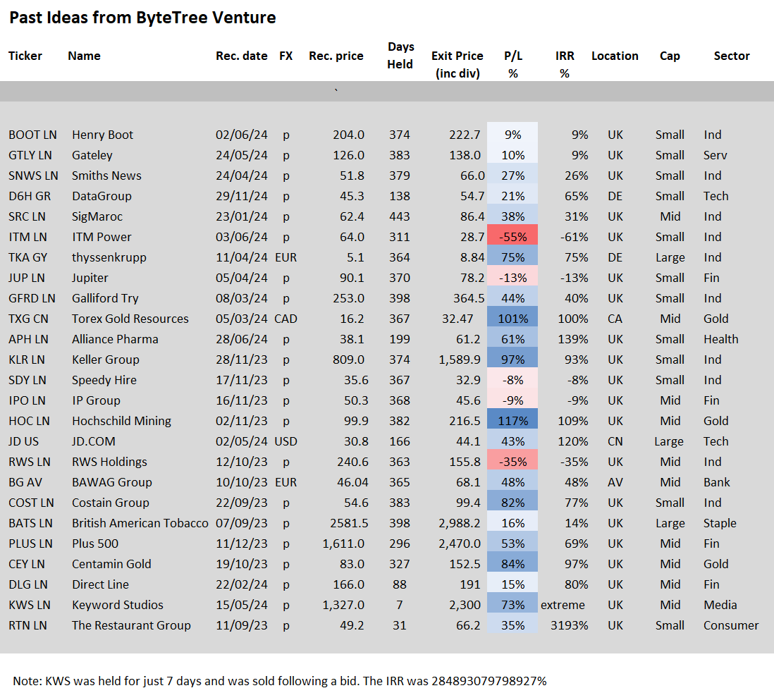This screenshot has width=774, height=700.
Task: Select the Rec. date column header
Action: (241, 56)
